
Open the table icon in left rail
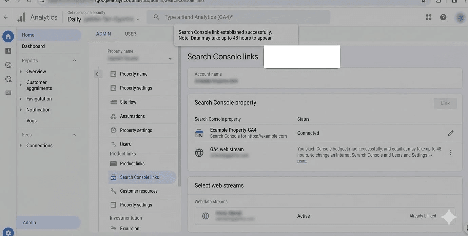point(8,93)
